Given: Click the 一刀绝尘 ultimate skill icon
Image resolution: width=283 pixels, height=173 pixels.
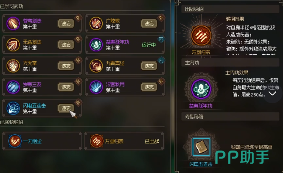Looking at the screenshot, I should click(15, 141).
